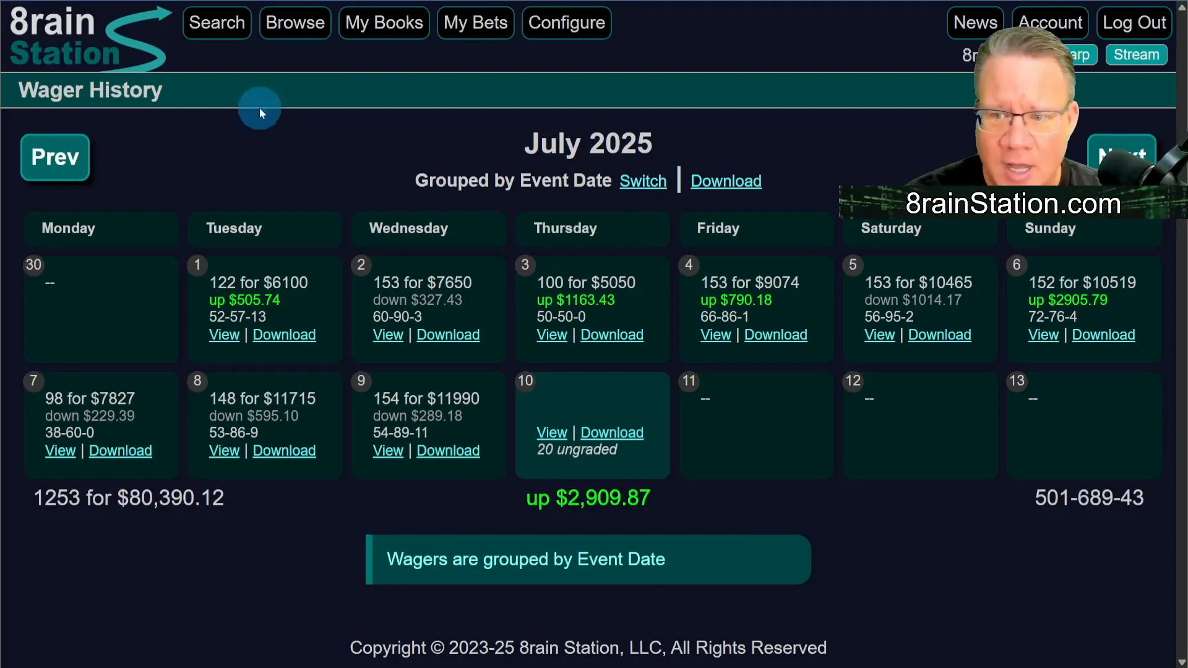Click the Log Out button
This screenshot has width=1188, height=668.
point(1134,23)
